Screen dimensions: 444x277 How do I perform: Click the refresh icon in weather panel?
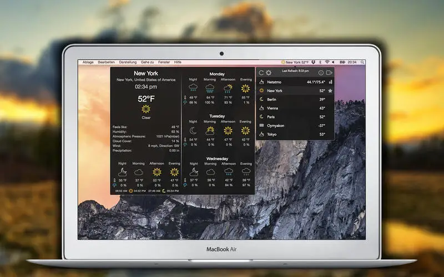(261, 73)
